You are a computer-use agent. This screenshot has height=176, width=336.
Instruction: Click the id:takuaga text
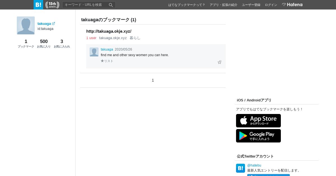point(45,29)
